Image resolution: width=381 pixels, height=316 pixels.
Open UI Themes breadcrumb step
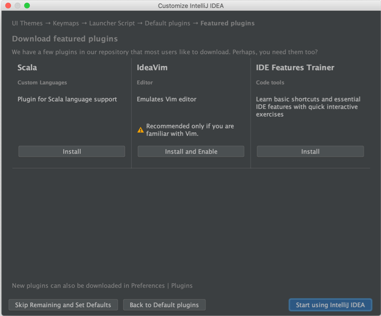[x=27, y=23]
